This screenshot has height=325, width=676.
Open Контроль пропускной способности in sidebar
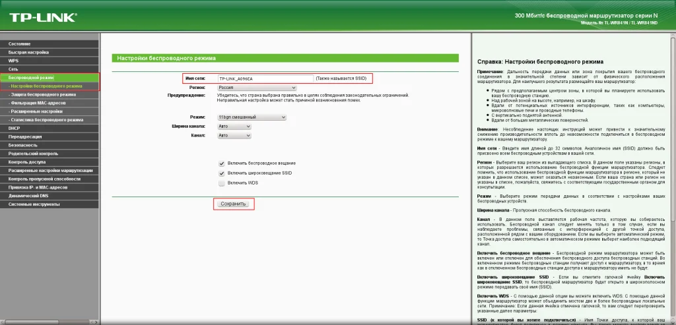click(x=49, y=179)
